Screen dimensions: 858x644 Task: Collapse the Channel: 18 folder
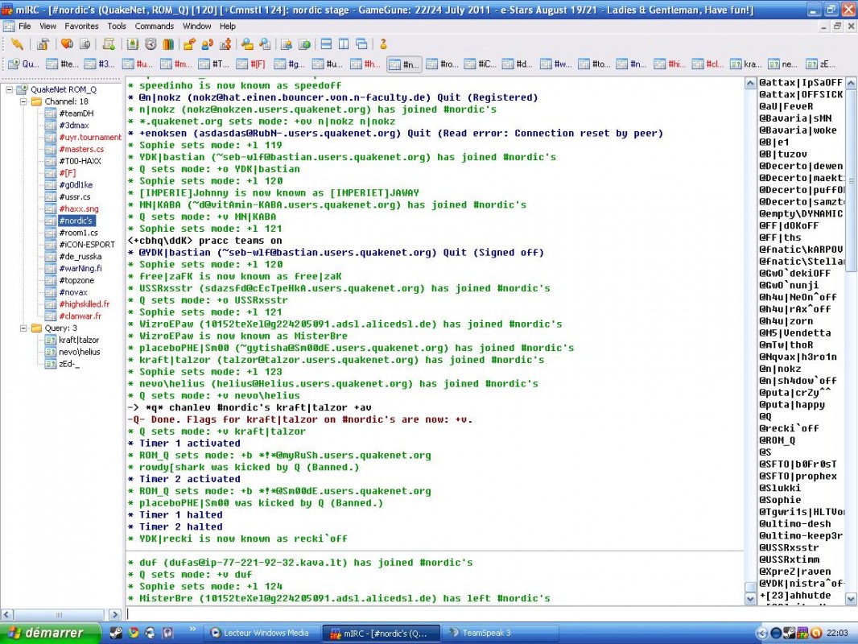tap(22, 101)
